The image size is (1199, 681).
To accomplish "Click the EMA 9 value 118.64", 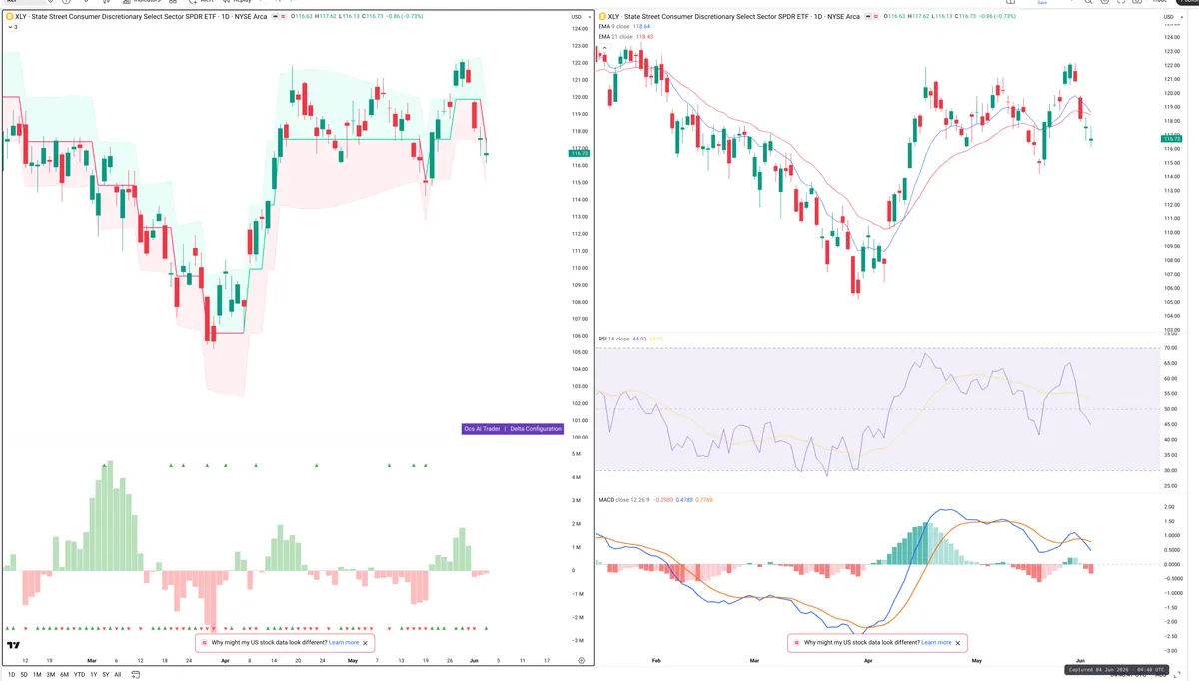I will pos(642,27).
